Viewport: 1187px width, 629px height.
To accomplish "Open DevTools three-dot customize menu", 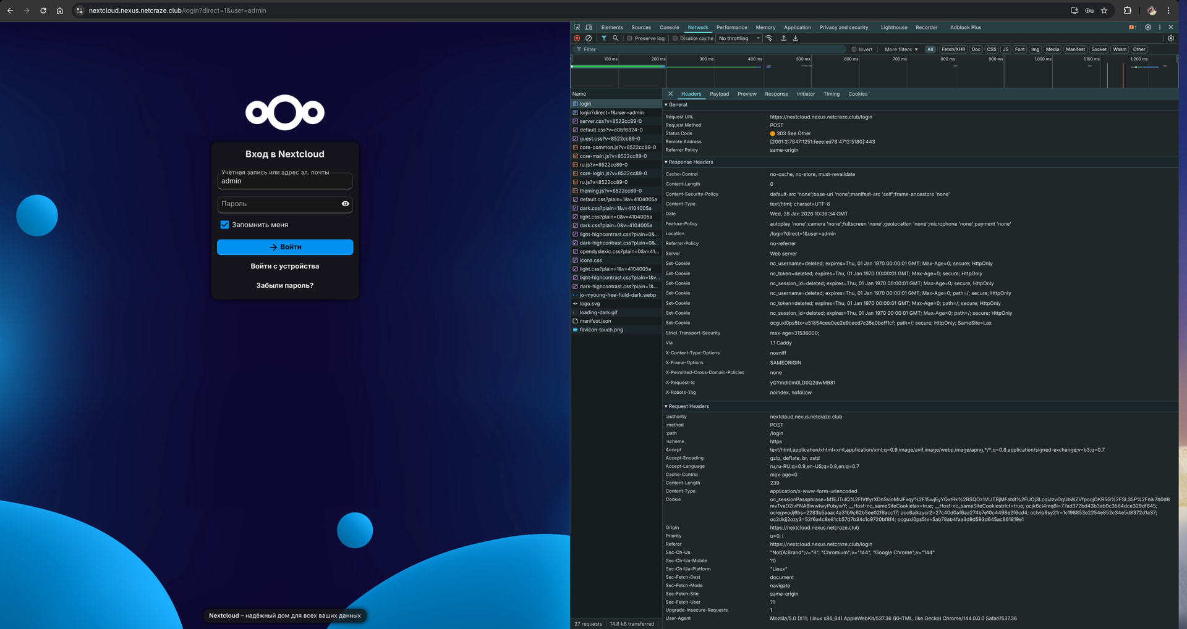I will 1160,27.
